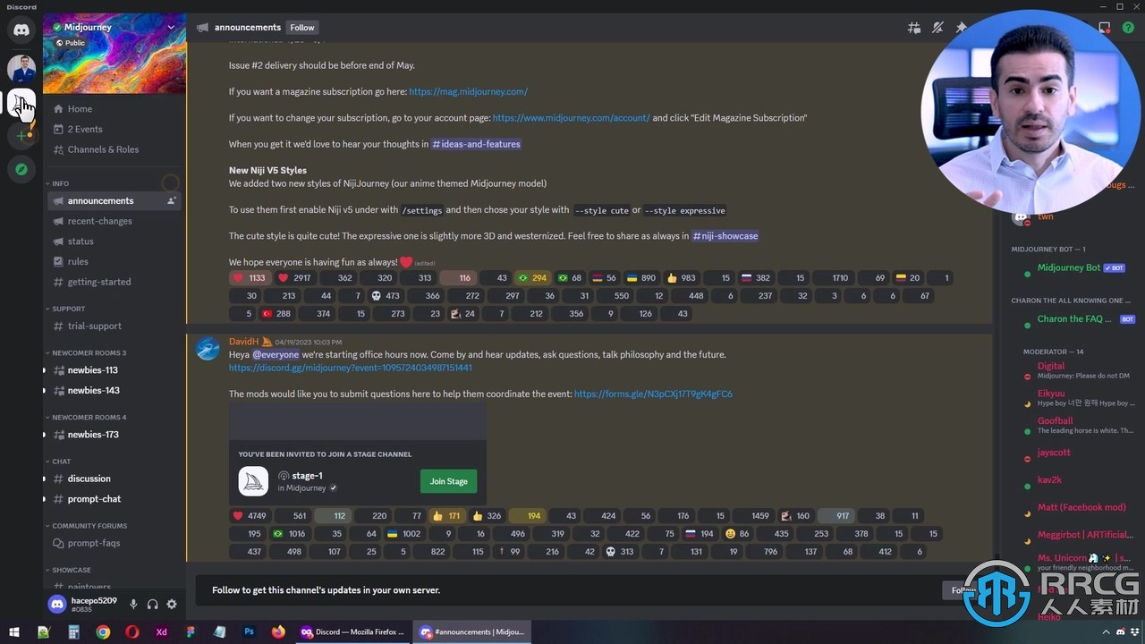This screenshot has width=1145, height=644.
Task: Open Pinned Messages pin icon
Action: pos(961,28)
